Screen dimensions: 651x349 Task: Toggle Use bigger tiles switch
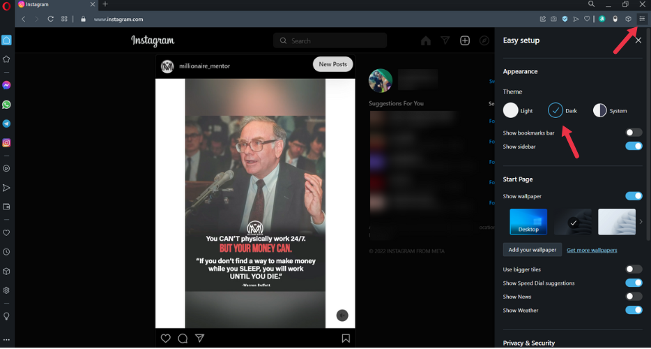(634, 269)
